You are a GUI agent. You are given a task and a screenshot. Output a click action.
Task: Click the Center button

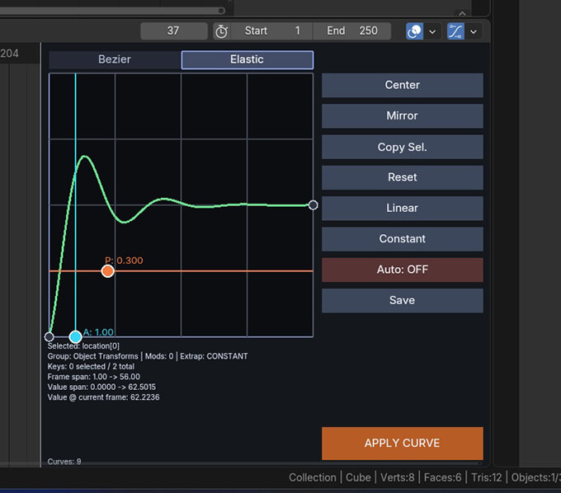point(402,85)
